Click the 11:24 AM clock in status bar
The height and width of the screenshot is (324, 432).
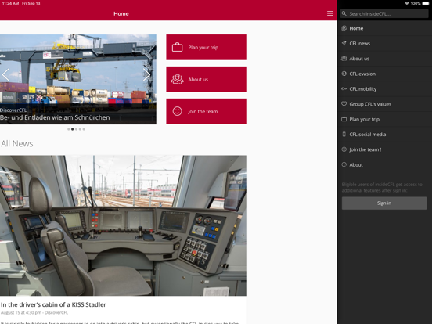[x=10, y=3]
